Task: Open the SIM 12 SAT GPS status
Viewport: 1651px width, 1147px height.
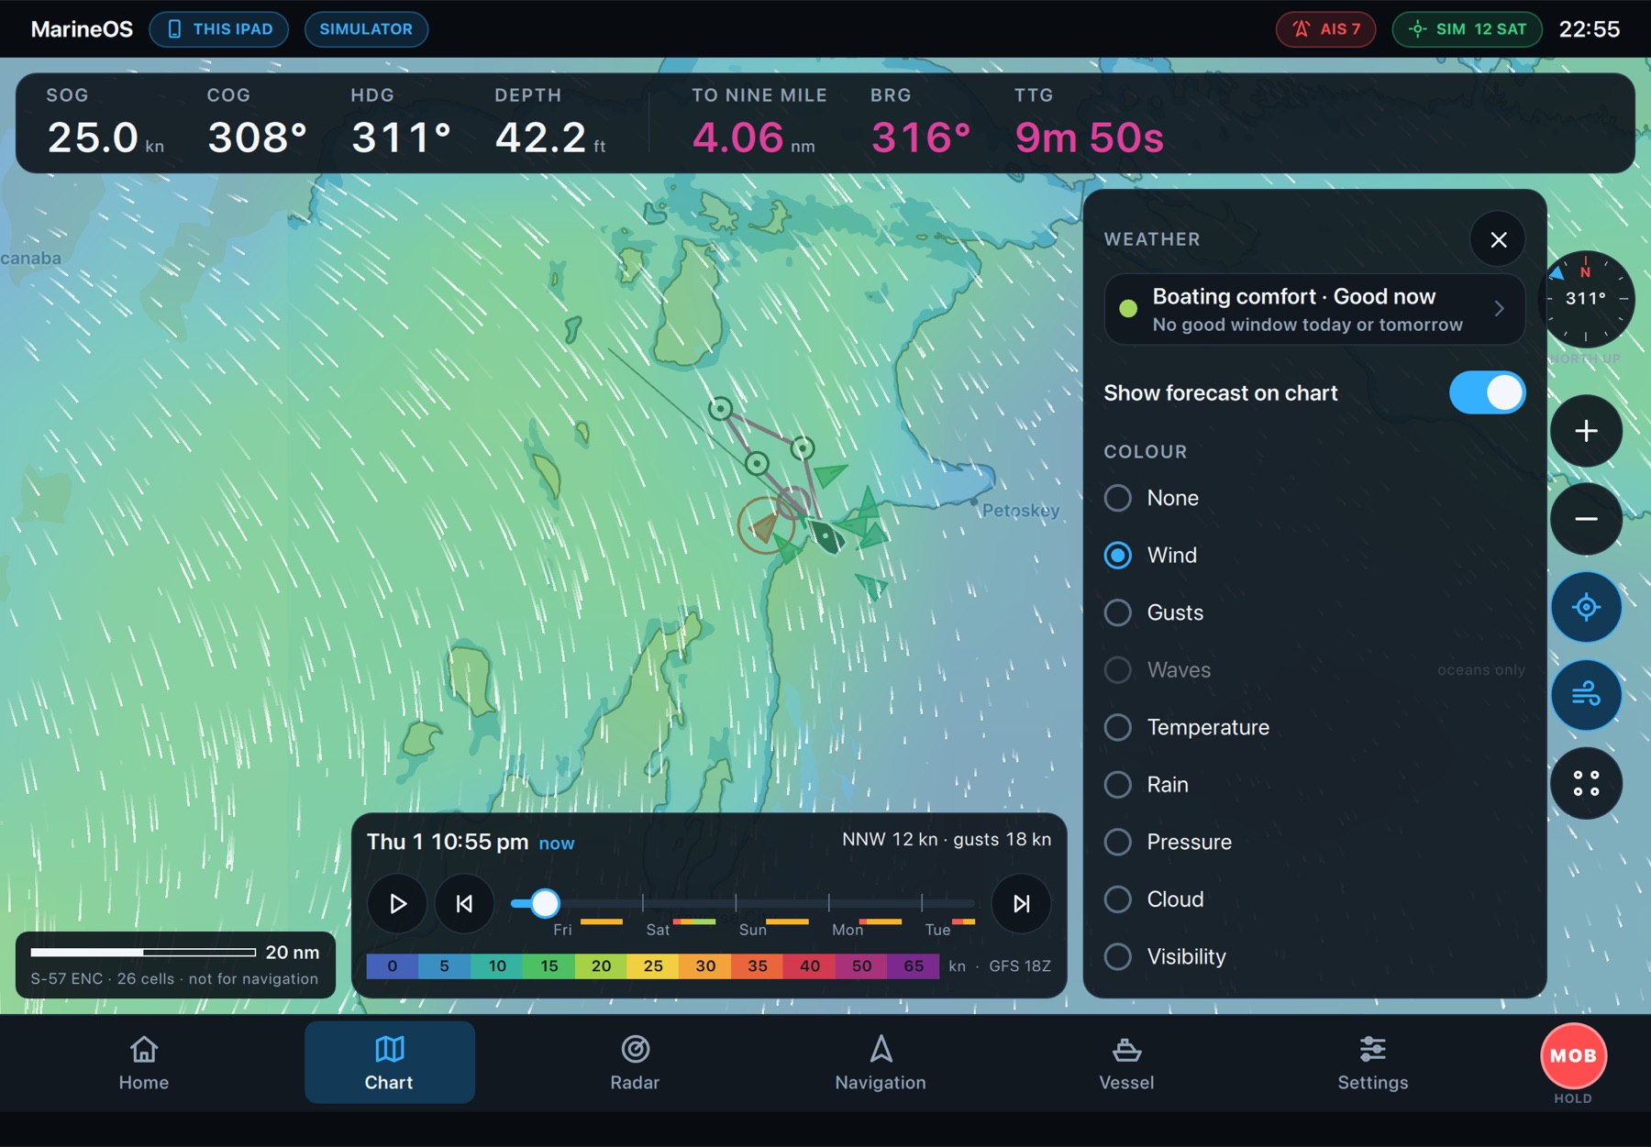Action: pyautogui.click(x=1467, y=29)
